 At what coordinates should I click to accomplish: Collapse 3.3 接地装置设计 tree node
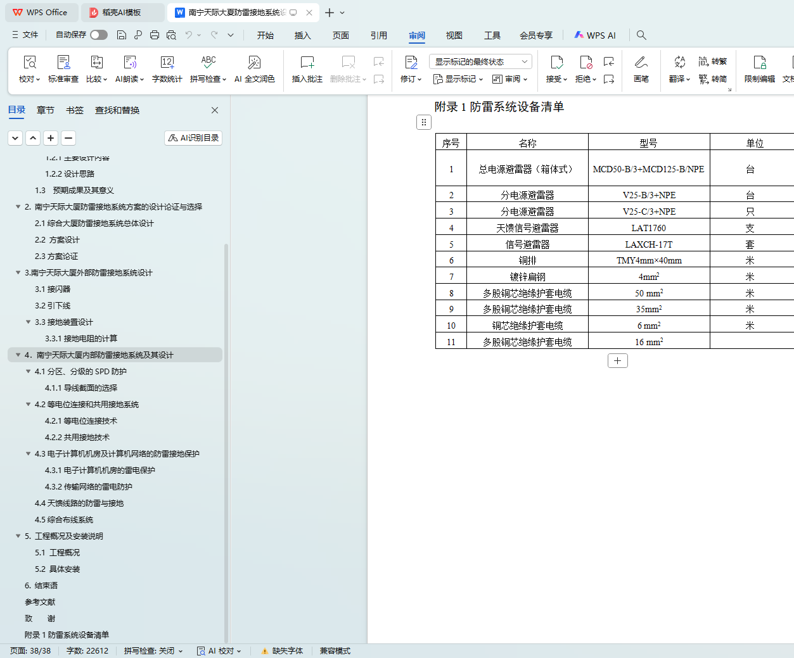pos(28,322)
